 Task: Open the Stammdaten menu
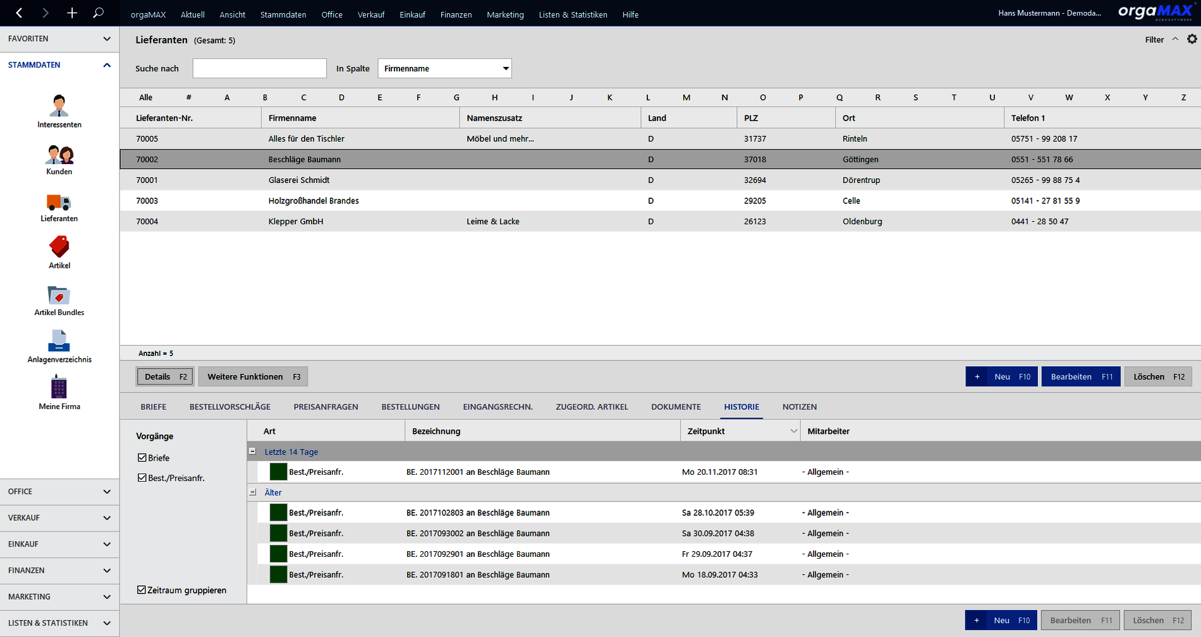point(283,15)
